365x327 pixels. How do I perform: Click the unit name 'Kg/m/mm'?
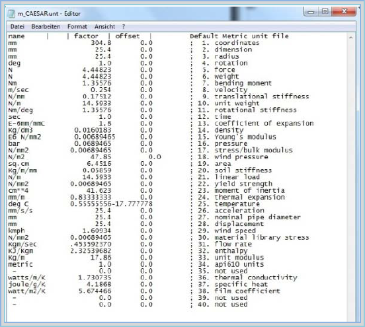pyautogui.click(x=22, y=170)
